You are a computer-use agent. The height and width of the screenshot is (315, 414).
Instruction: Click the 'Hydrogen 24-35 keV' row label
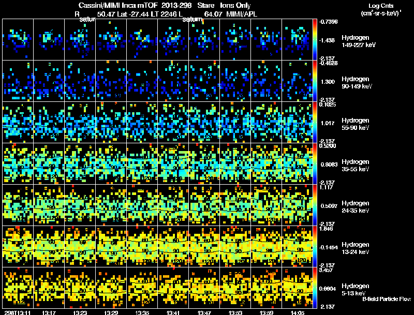356,207
